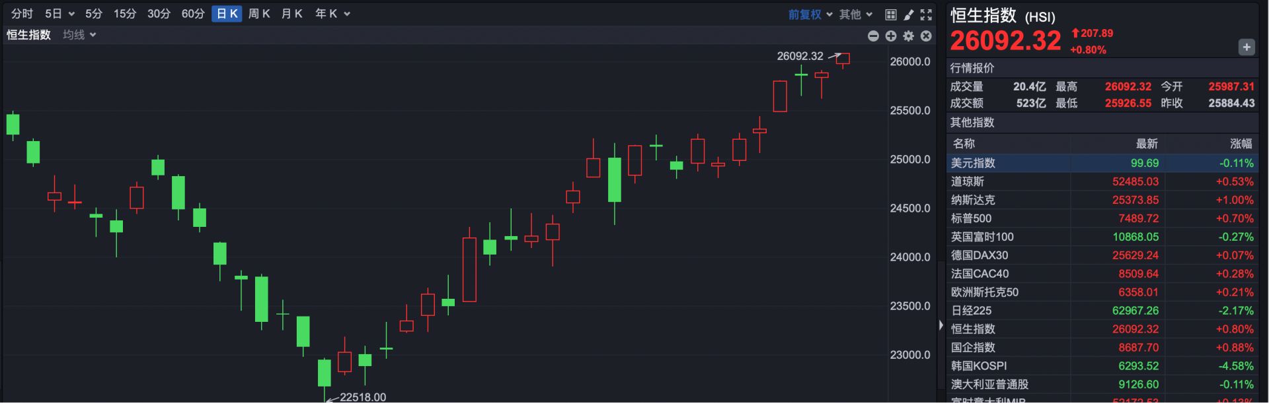Click the latest candlestick labeled 26092.32
Screen dimensions: 1269x403
click(843, 59)
